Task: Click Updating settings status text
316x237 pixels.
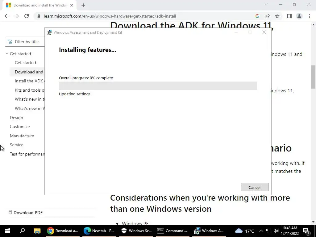Action: (x=75, y=94)
